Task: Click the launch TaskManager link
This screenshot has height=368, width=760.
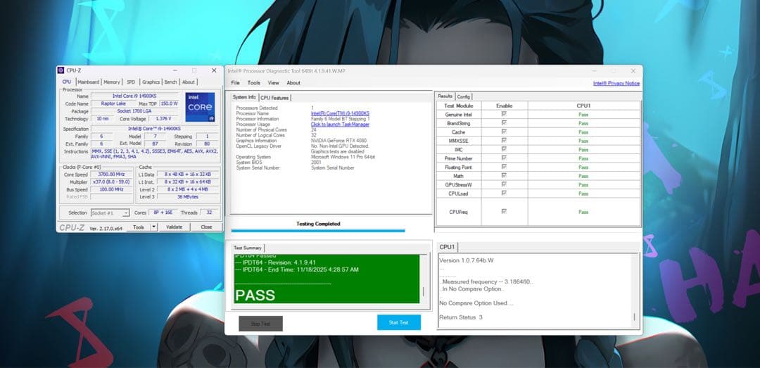Action: pos(340,124)
